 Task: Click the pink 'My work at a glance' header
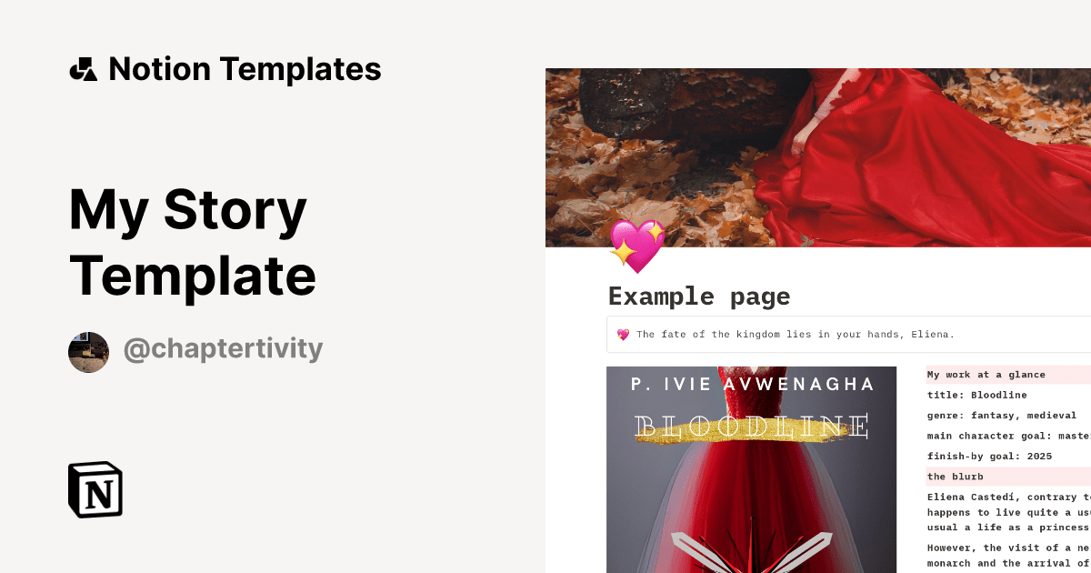pos(986,375)
